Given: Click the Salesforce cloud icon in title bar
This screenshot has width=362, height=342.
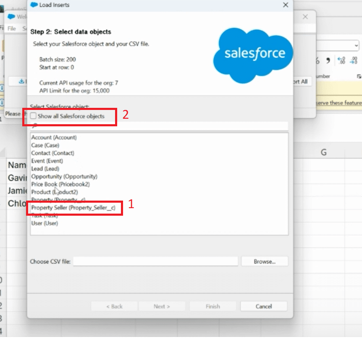Looking at the screenshot, I should click(34, 5).
